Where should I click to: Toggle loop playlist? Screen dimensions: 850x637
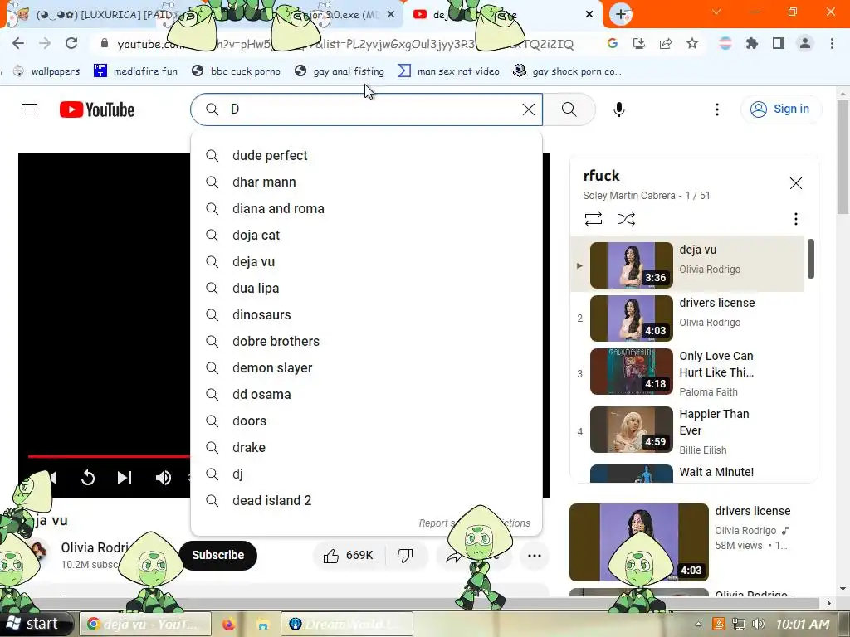click(x=594, y=219)
